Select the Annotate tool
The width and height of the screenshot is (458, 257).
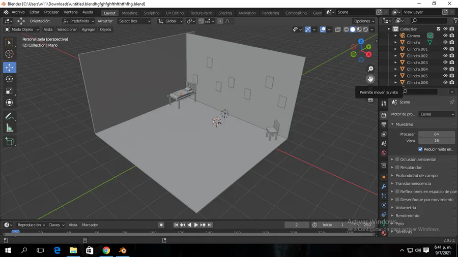(9, 116)
